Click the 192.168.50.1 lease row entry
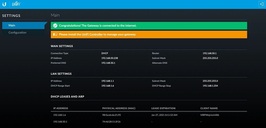Screen dimensions: 266x128 (60, 121)
